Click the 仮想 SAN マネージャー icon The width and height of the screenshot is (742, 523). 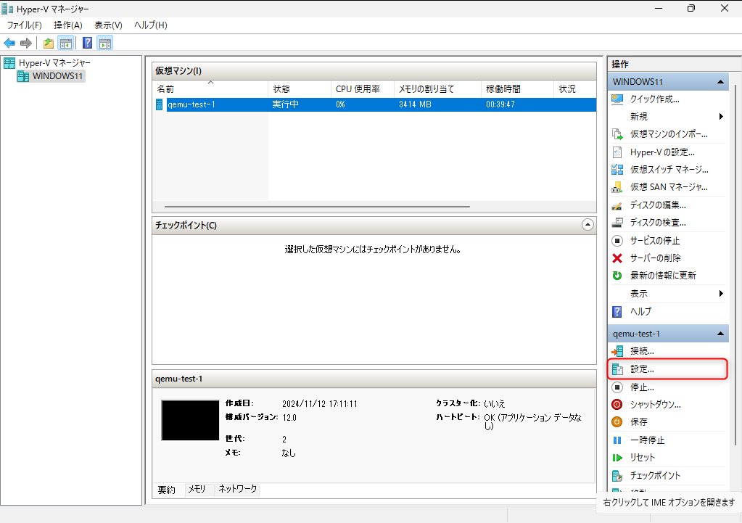pos(617,187)
